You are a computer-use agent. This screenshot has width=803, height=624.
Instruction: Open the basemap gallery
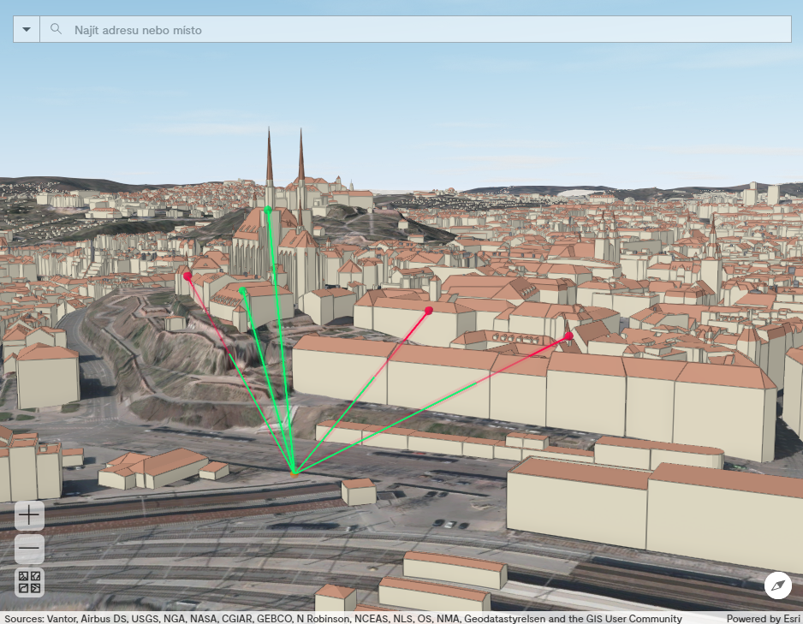coord(27,583)
